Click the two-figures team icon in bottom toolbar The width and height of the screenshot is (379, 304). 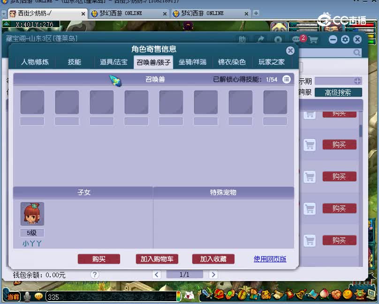pos(254,294)
